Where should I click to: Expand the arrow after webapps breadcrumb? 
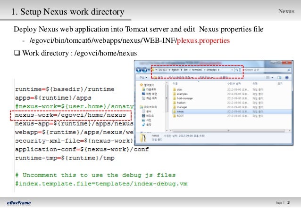click(x=219, y=70)
